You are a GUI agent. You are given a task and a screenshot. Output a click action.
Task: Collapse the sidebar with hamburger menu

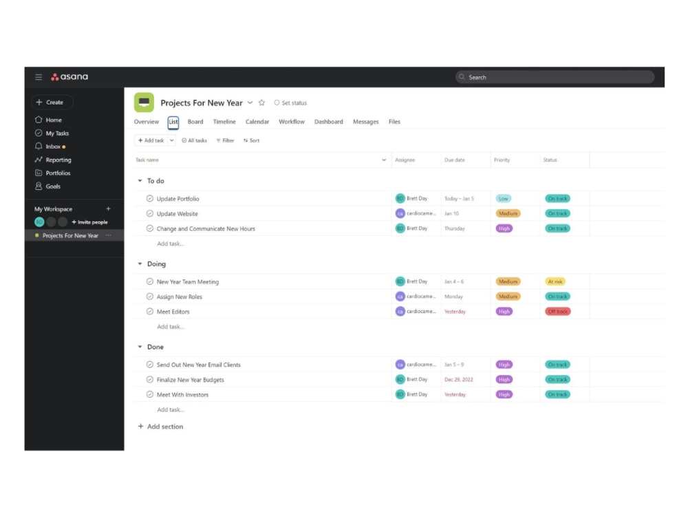coord(39,77)
